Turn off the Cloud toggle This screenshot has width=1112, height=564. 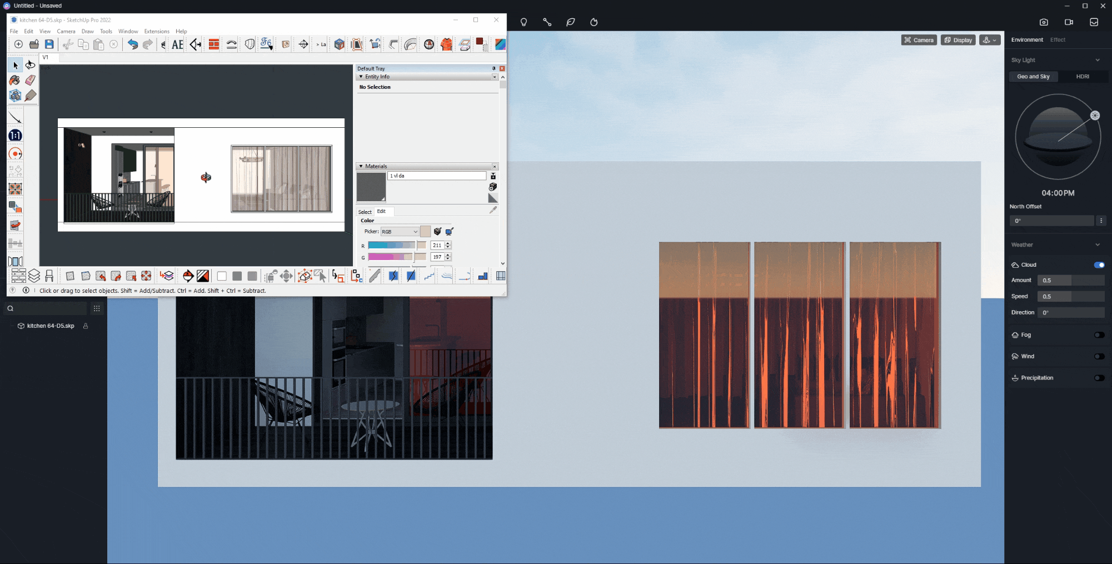tap(1099, 265)
